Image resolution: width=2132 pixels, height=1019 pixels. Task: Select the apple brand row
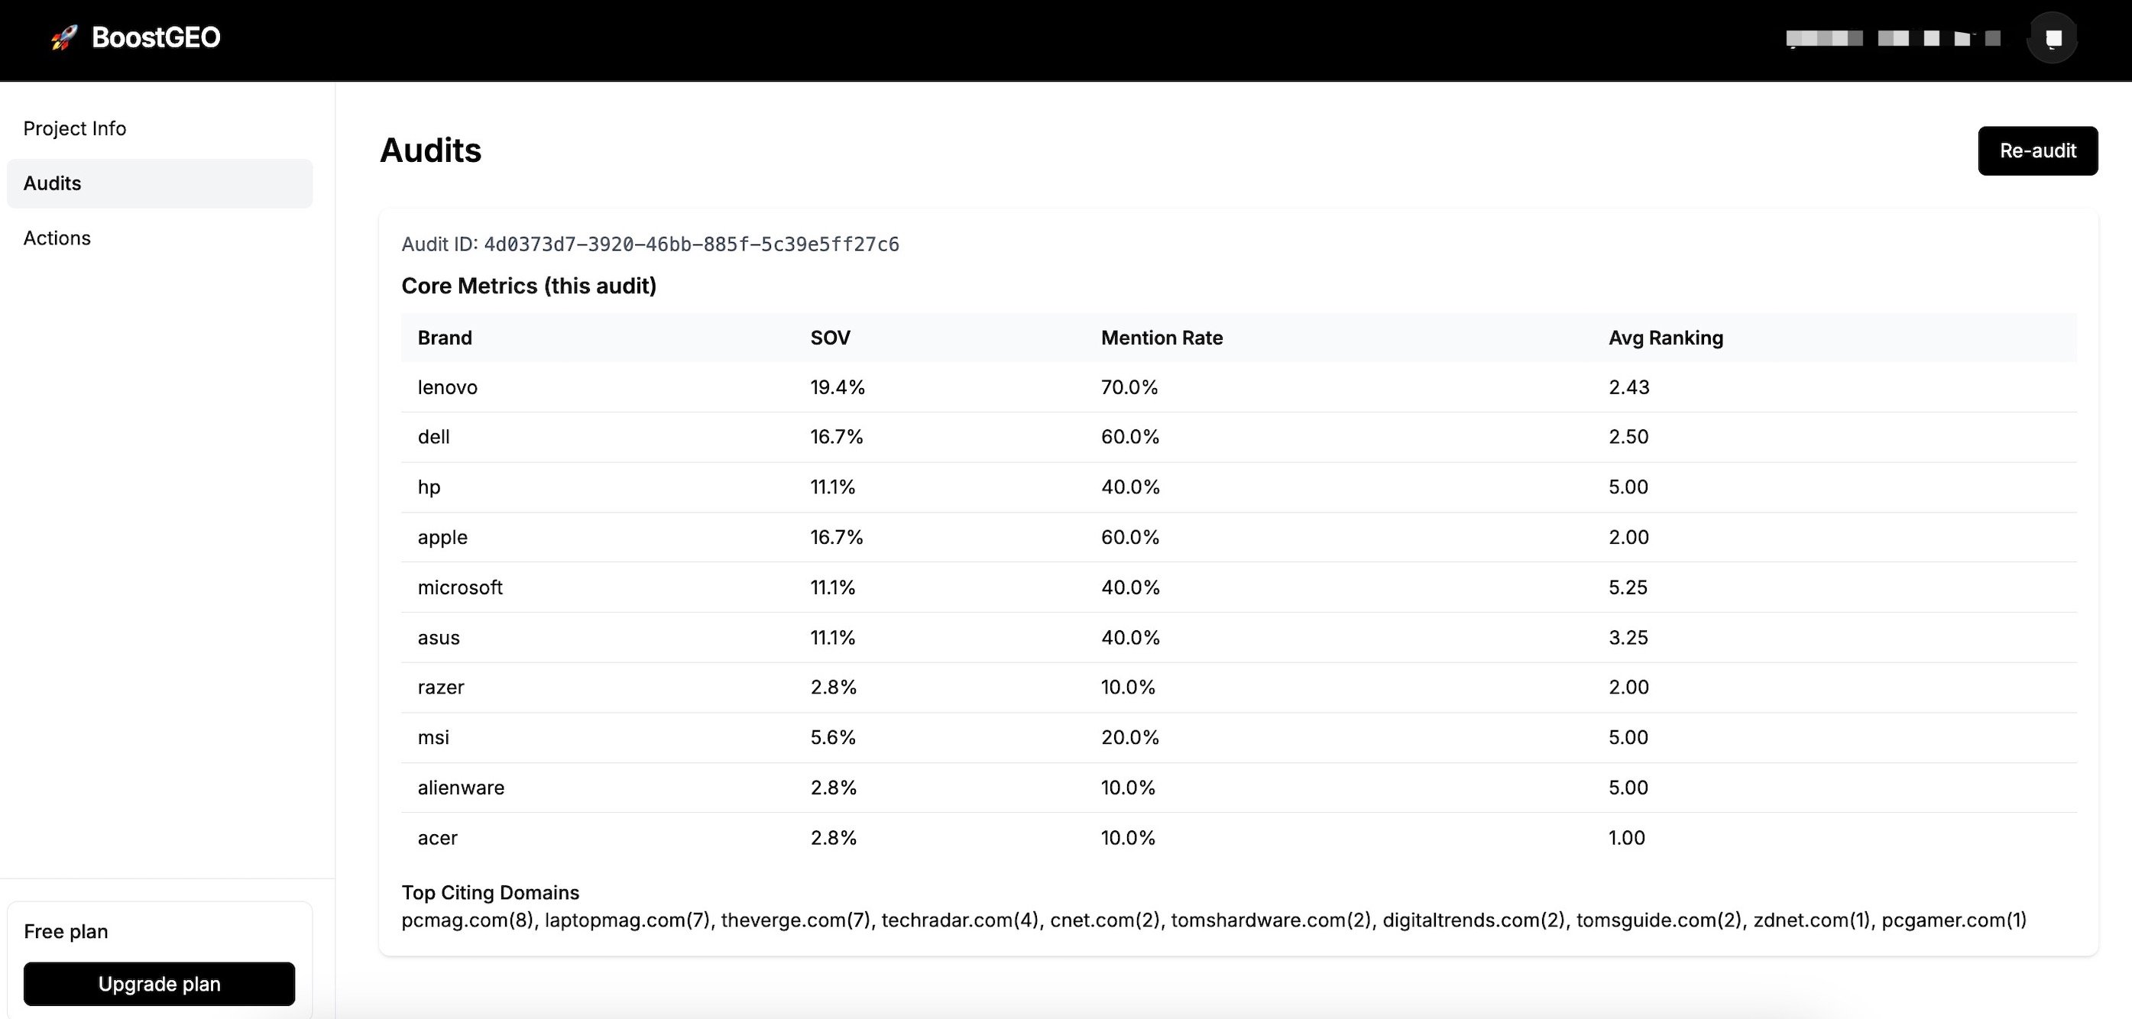[442, 537]
